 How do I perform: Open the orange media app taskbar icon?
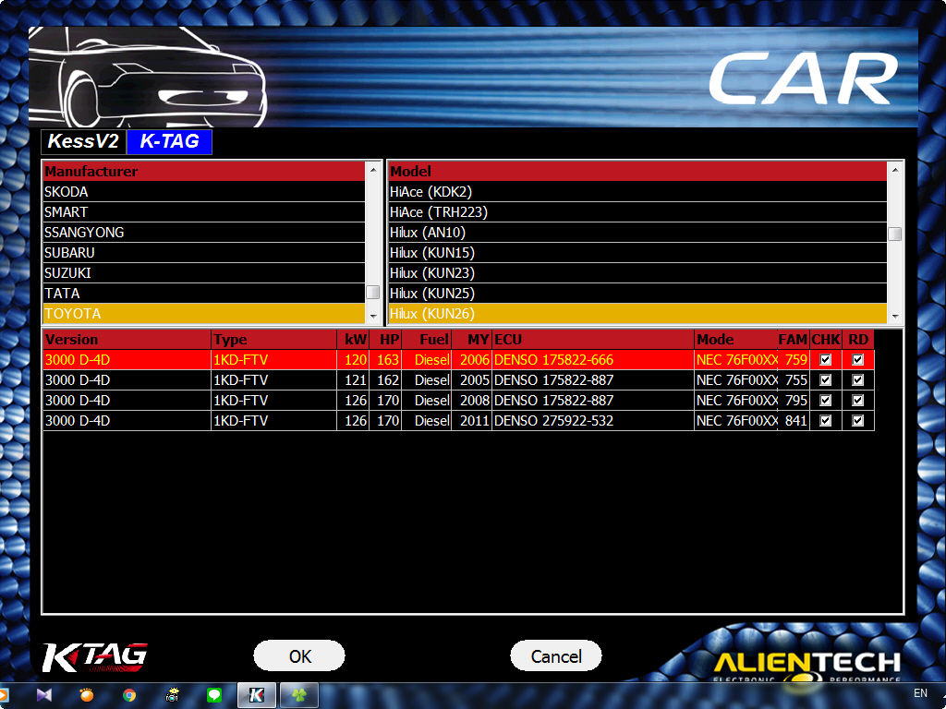(87, 695)
